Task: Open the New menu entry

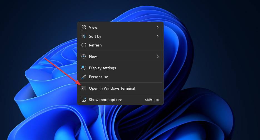Action: pos(120,57)
